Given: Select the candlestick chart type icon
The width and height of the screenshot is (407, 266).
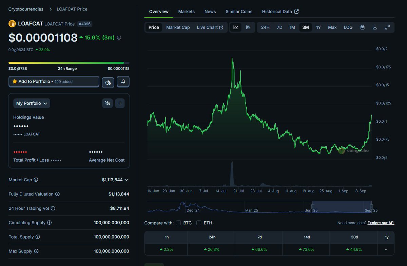Looking at the screenshot, I should pos(248,27).
